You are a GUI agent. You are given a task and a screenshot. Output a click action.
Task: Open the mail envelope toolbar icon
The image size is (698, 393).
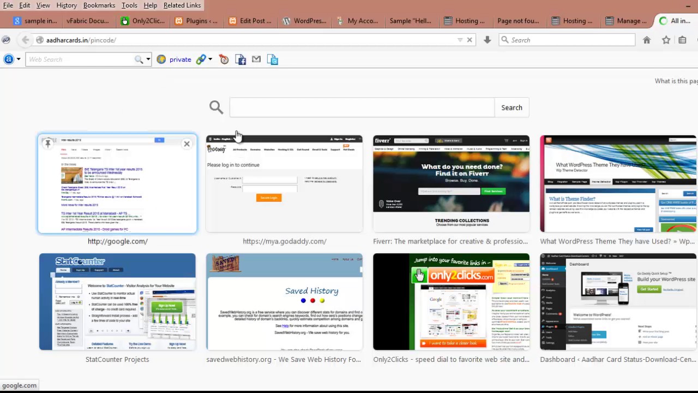[x=256, y=59]
